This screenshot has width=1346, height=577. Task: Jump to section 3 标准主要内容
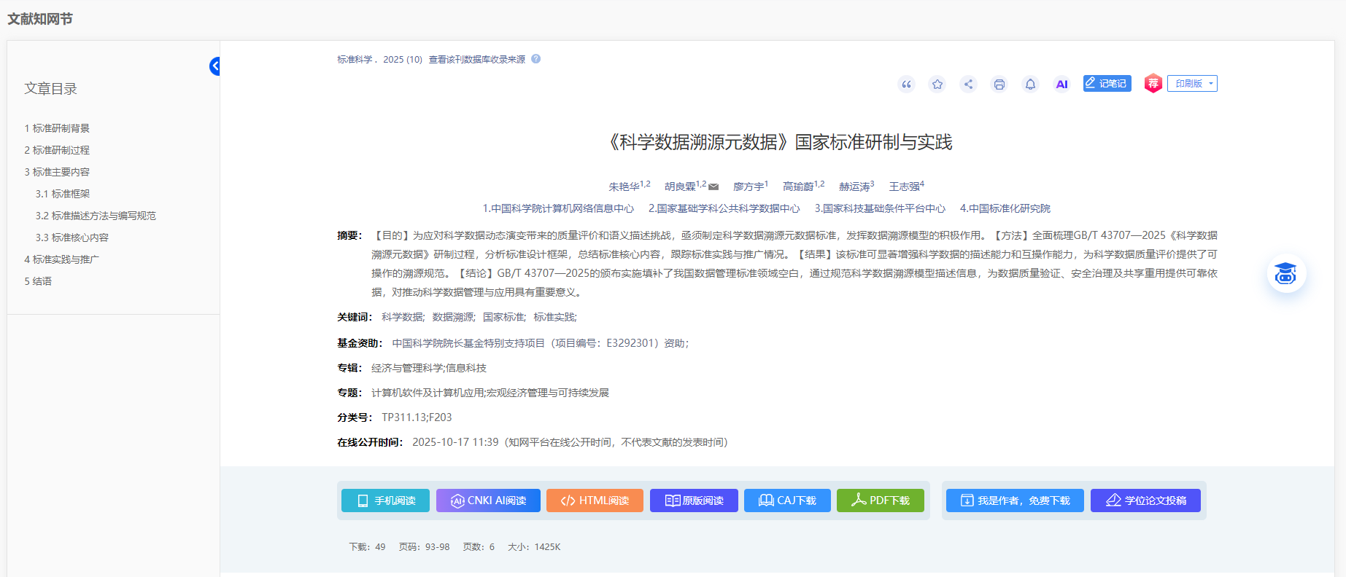click(x=57, y=172)
